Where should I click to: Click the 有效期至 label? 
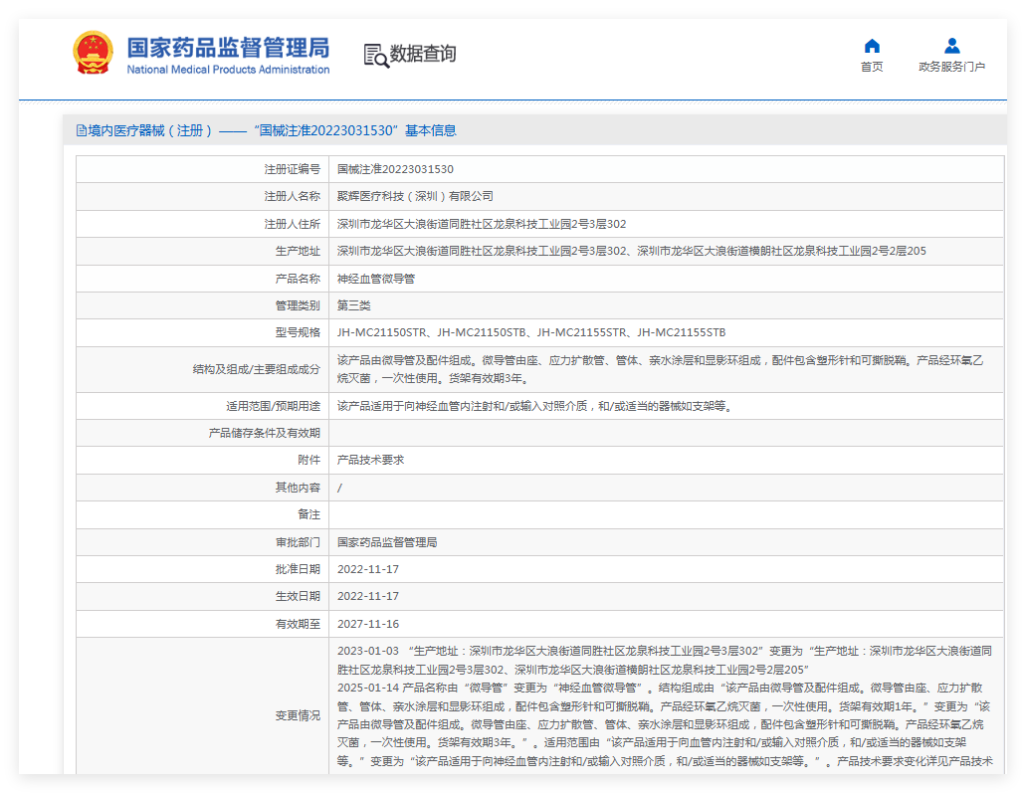[x=298, y=624]
